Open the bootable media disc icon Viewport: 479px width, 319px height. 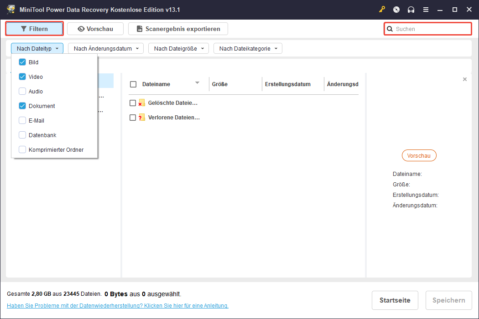tap(396, 10)
